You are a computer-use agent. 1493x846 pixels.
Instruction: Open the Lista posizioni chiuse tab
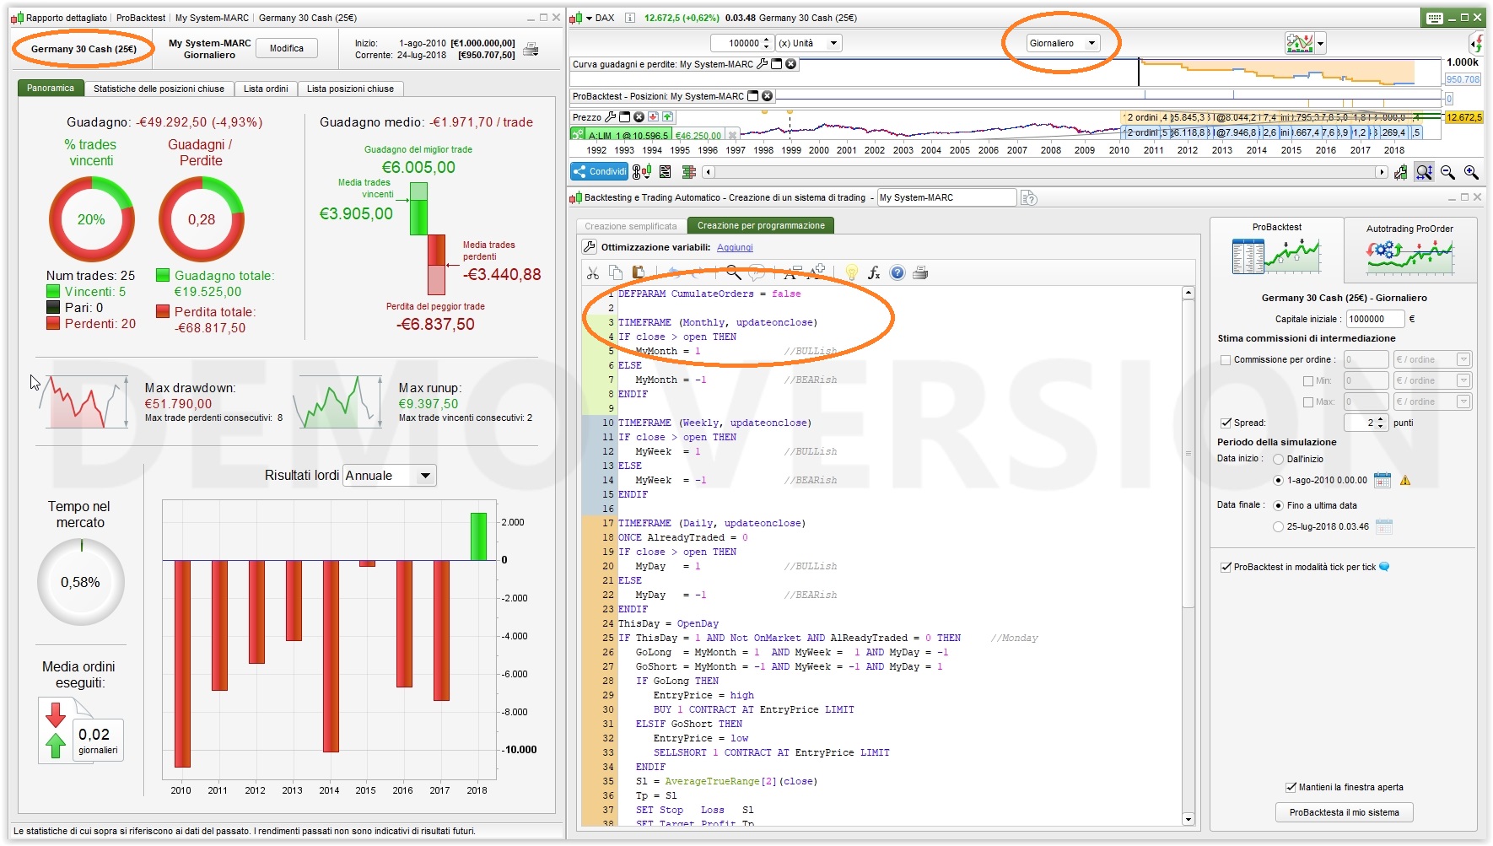(x=350, y=89)
